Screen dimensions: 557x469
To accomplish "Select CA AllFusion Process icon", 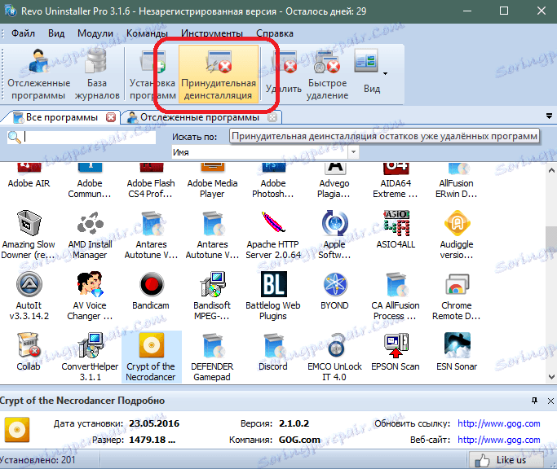I will point(396,284).
